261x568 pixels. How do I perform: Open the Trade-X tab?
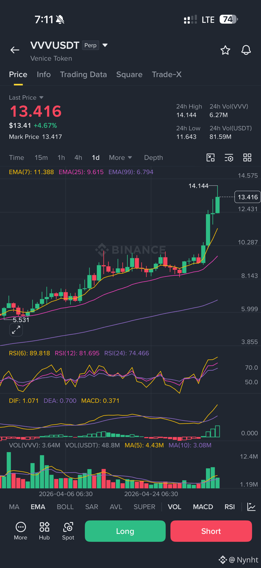[x=167, y=74]
